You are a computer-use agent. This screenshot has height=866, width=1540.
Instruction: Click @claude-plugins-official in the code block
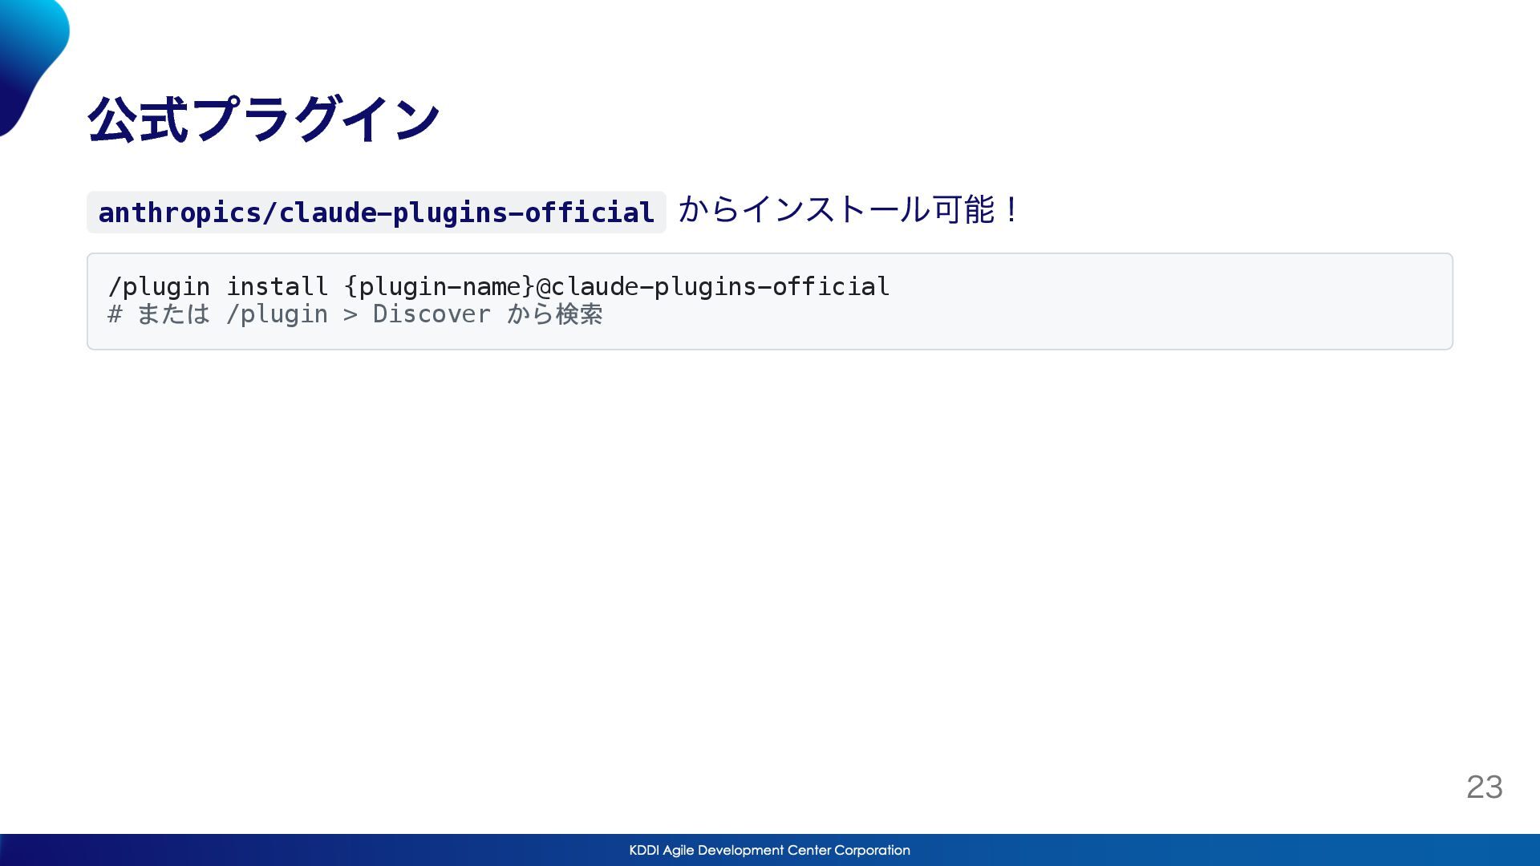(x=712, y=286)
